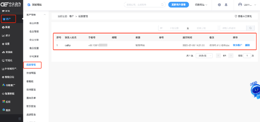Open the 服务 cube sidebar item
This screenshot has width=260, height=122.
click(6, 110)
